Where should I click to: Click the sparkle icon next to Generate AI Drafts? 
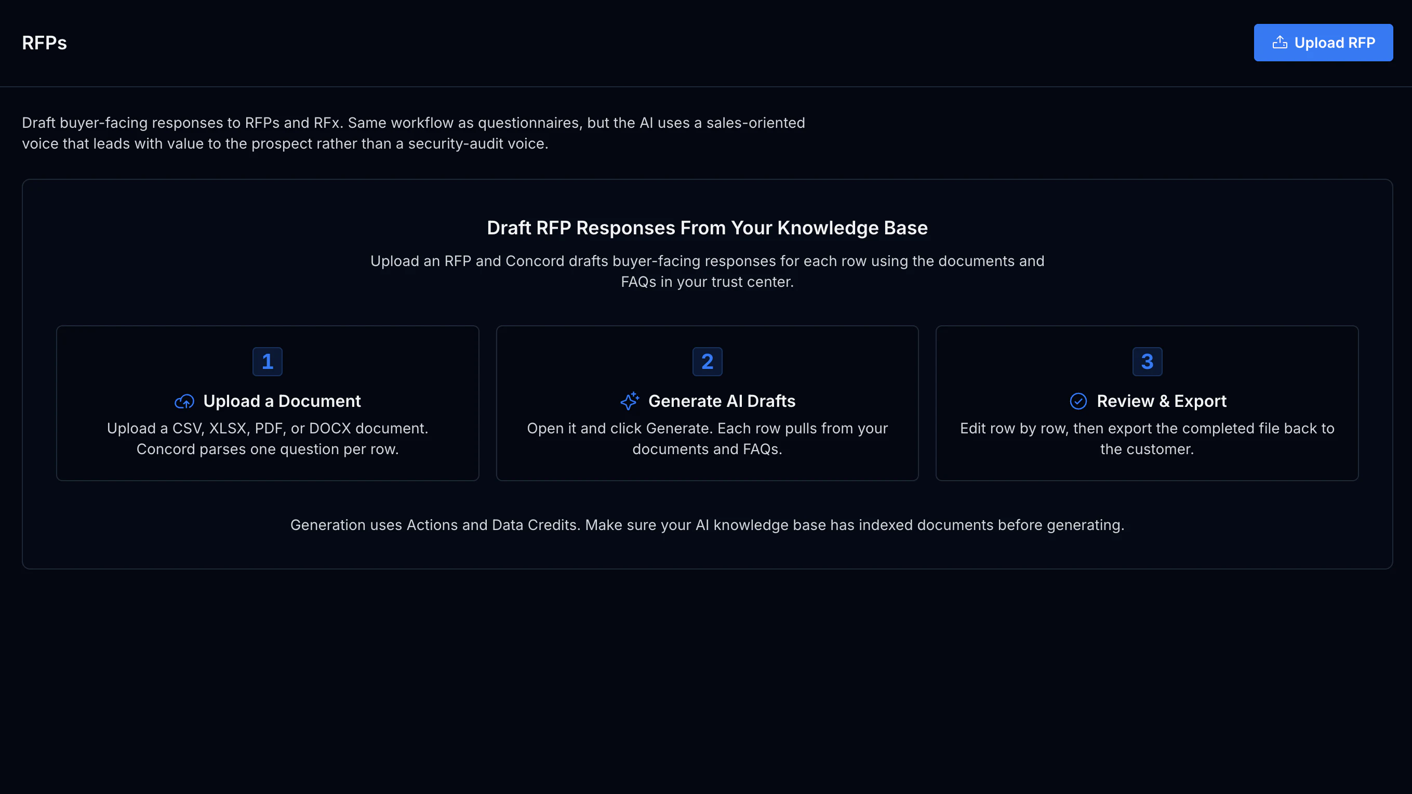click(x=629, y=401)
